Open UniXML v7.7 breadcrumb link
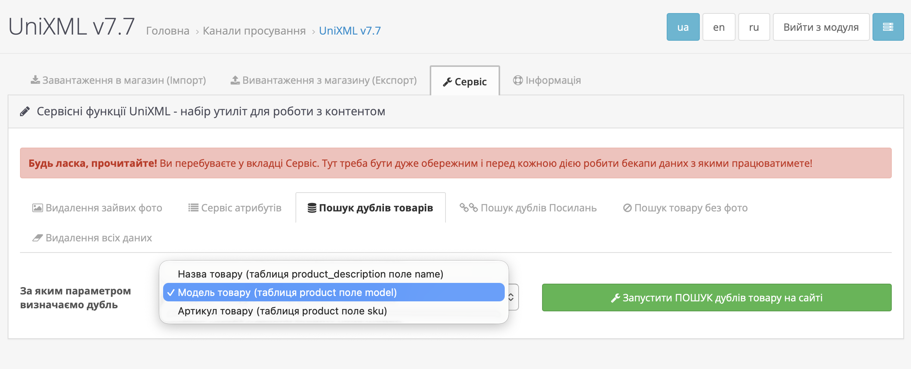The width and height of the screenshot is (911, 369). (x=350, y=31)
